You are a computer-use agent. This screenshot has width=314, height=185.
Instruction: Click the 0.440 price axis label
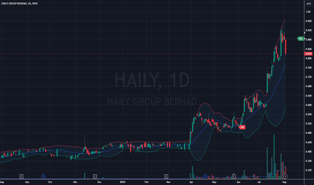pos(308,142)
